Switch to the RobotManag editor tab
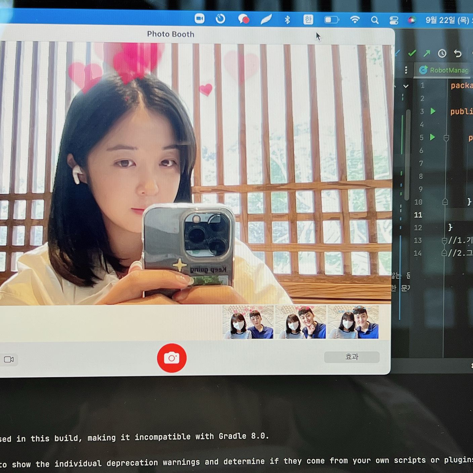The height and width of the screenshot is (473, 473). pyautogui.click(x=444, y=70)
